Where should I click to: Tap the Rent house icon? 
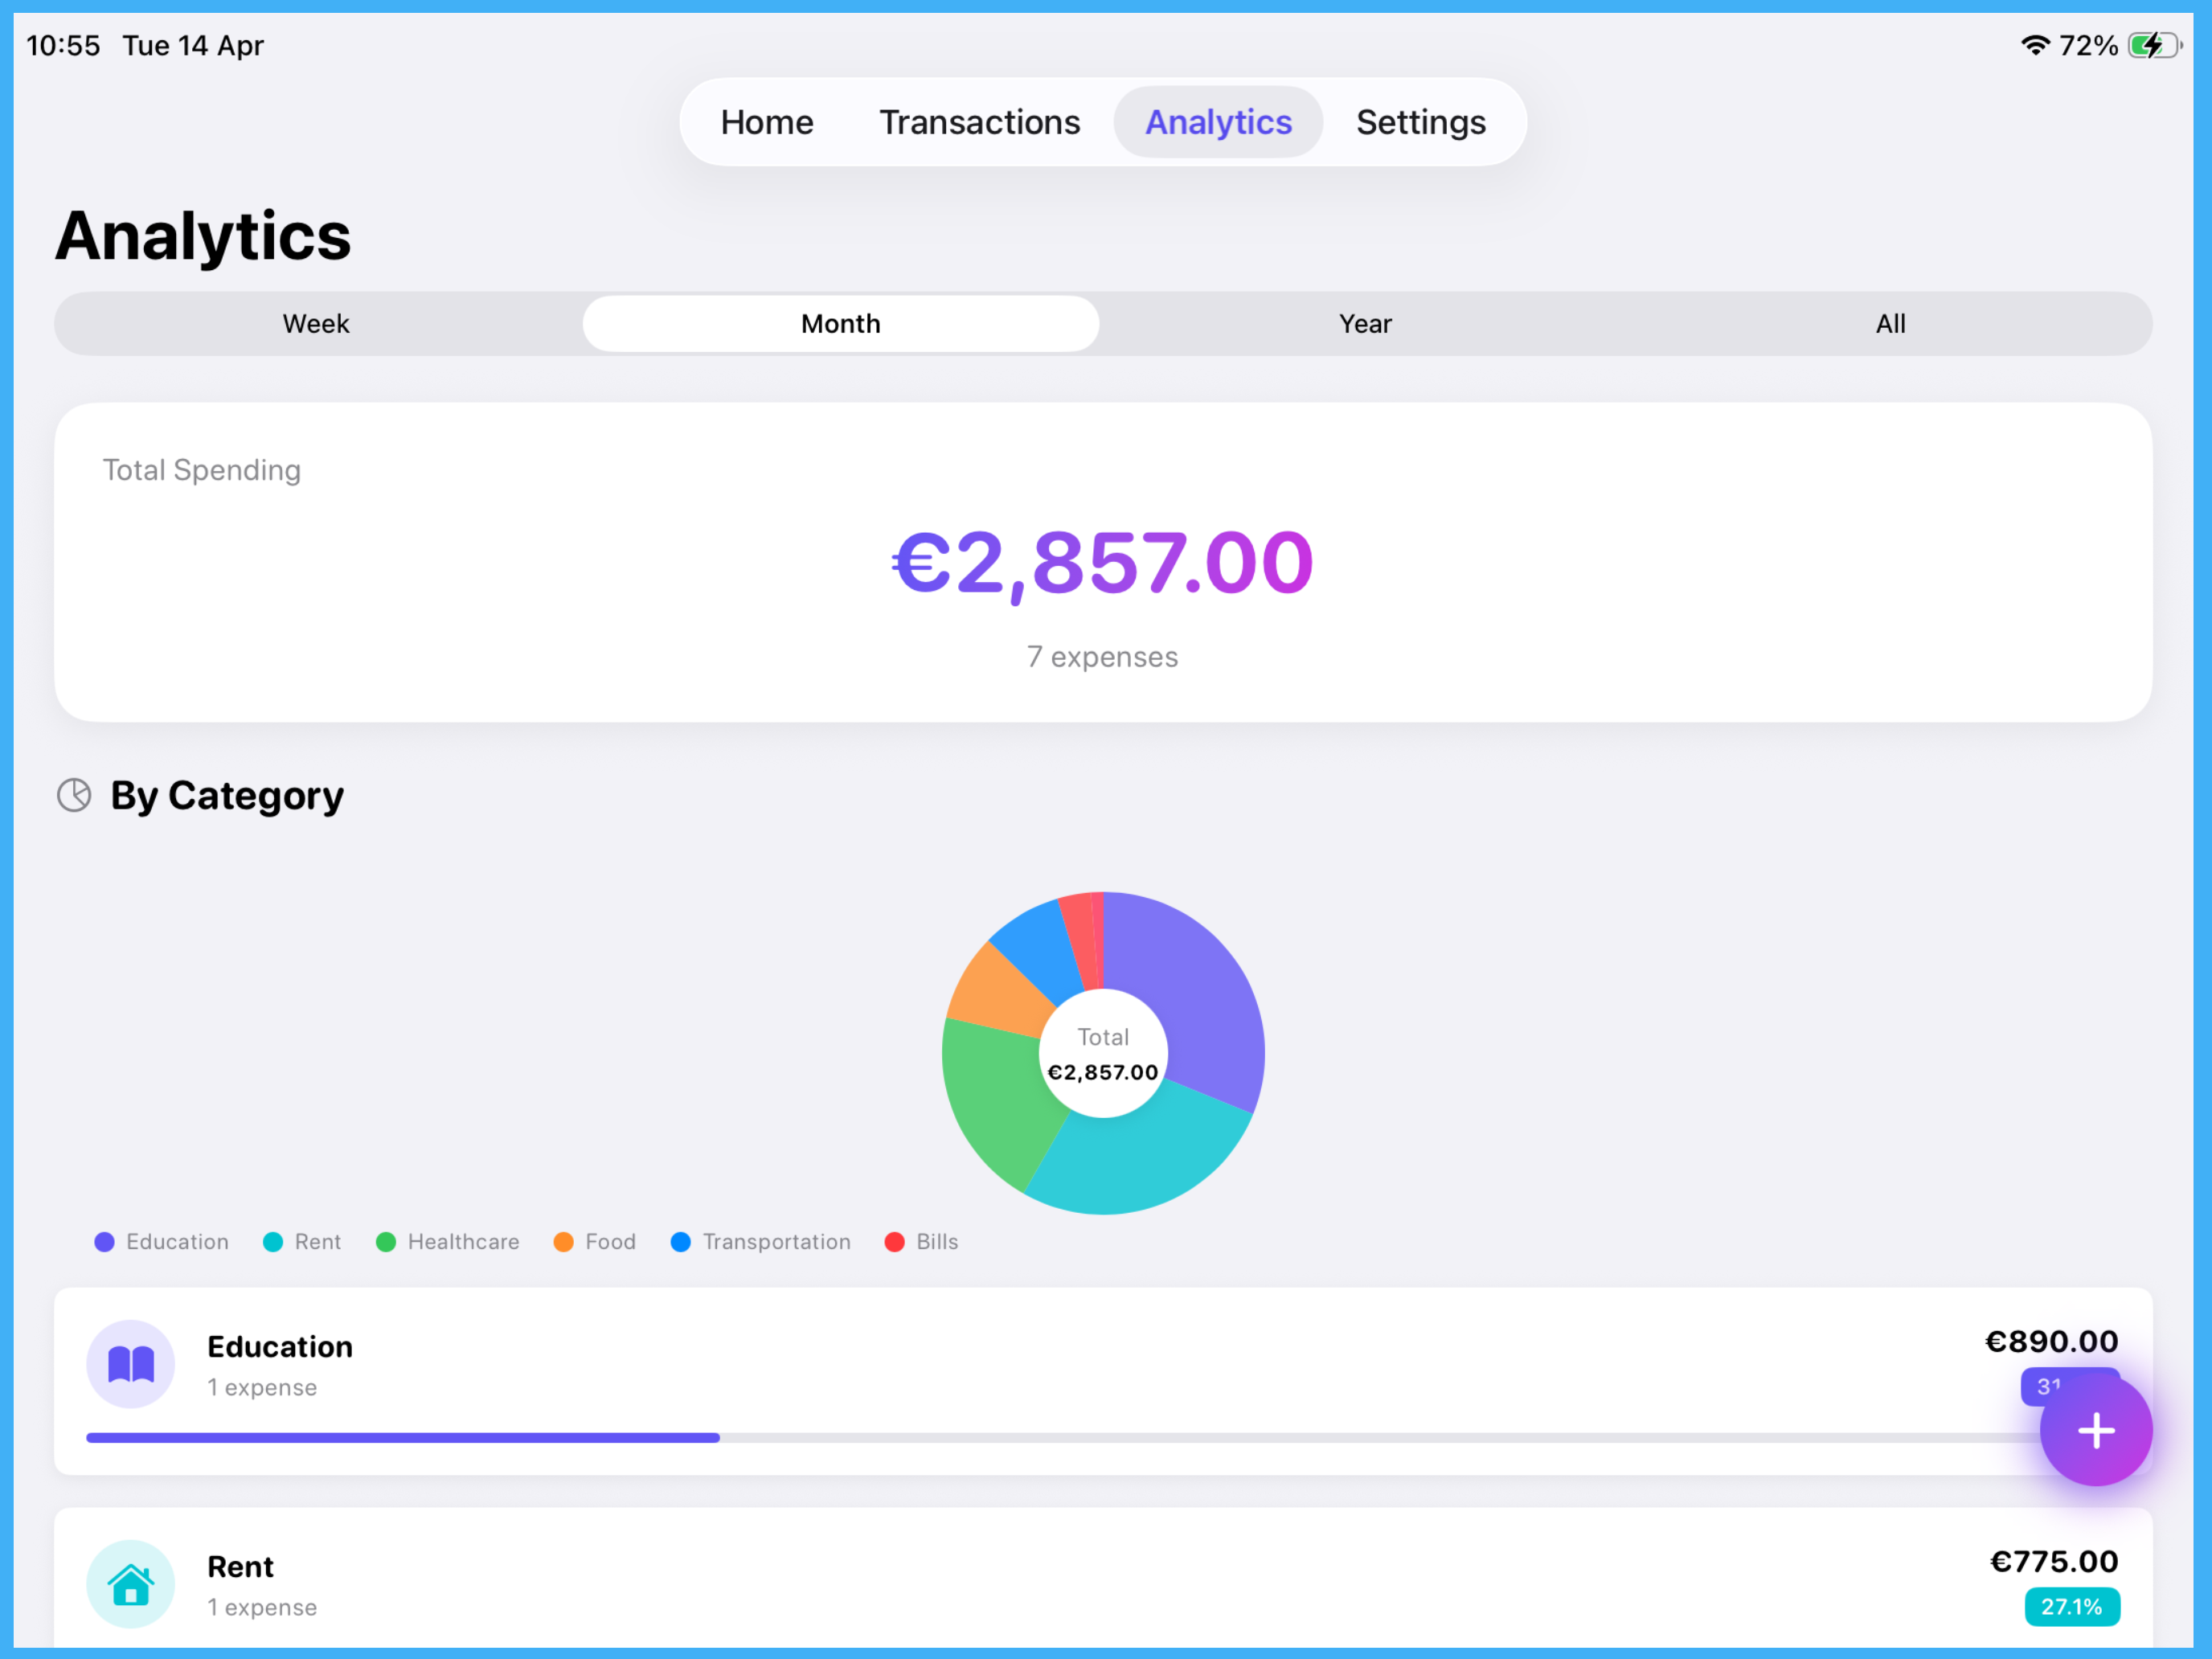click(x=131, y=1584)
